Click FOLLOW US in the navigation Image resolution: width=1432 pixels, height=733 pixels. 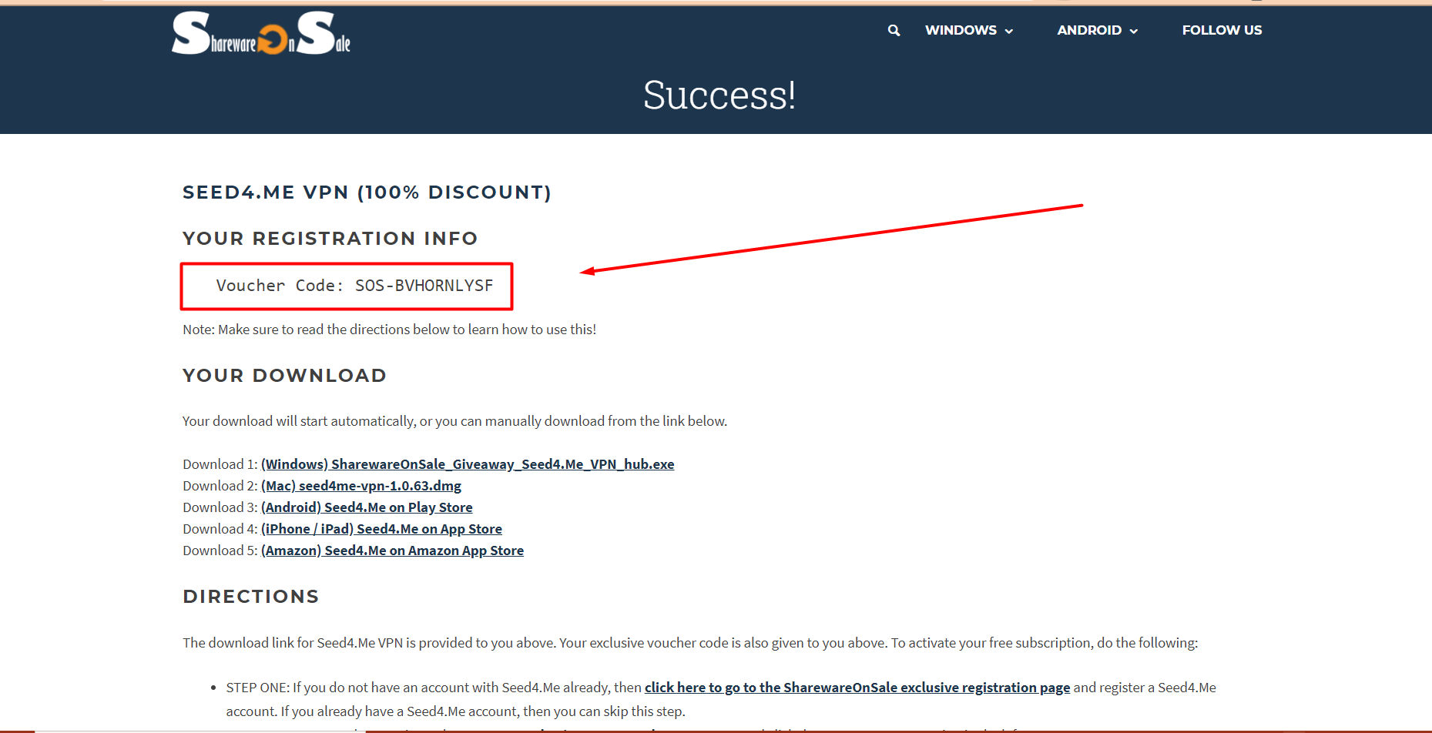[1222, 30]
